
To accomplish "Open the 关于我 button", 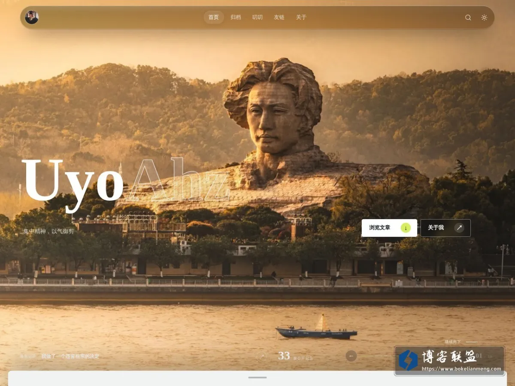I will tap(445, 228).
